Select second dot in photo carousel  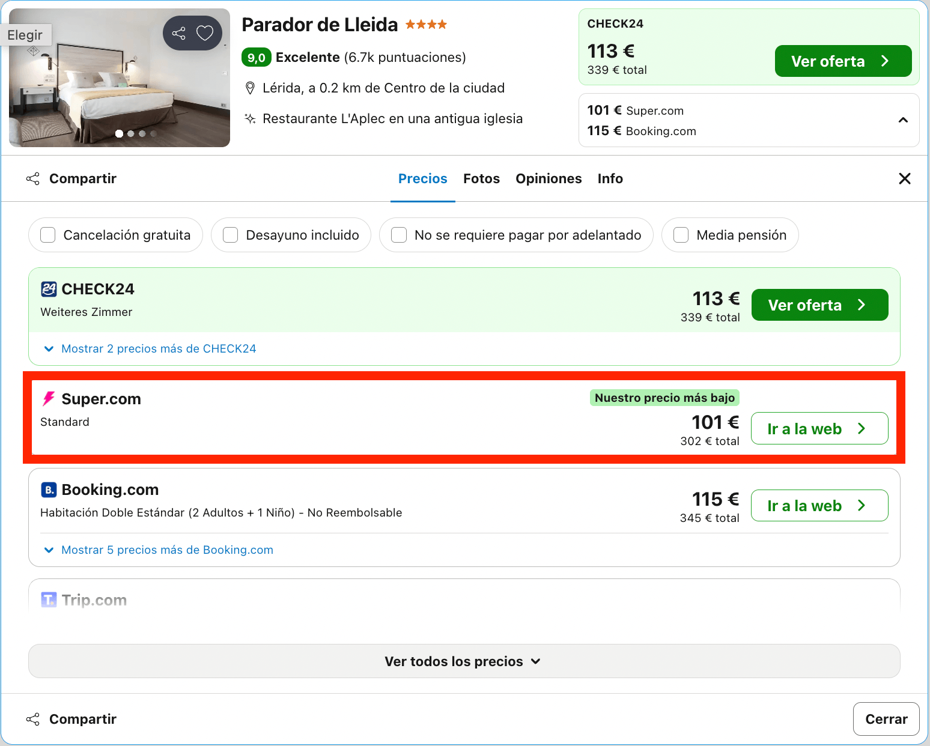coord(130,134)
